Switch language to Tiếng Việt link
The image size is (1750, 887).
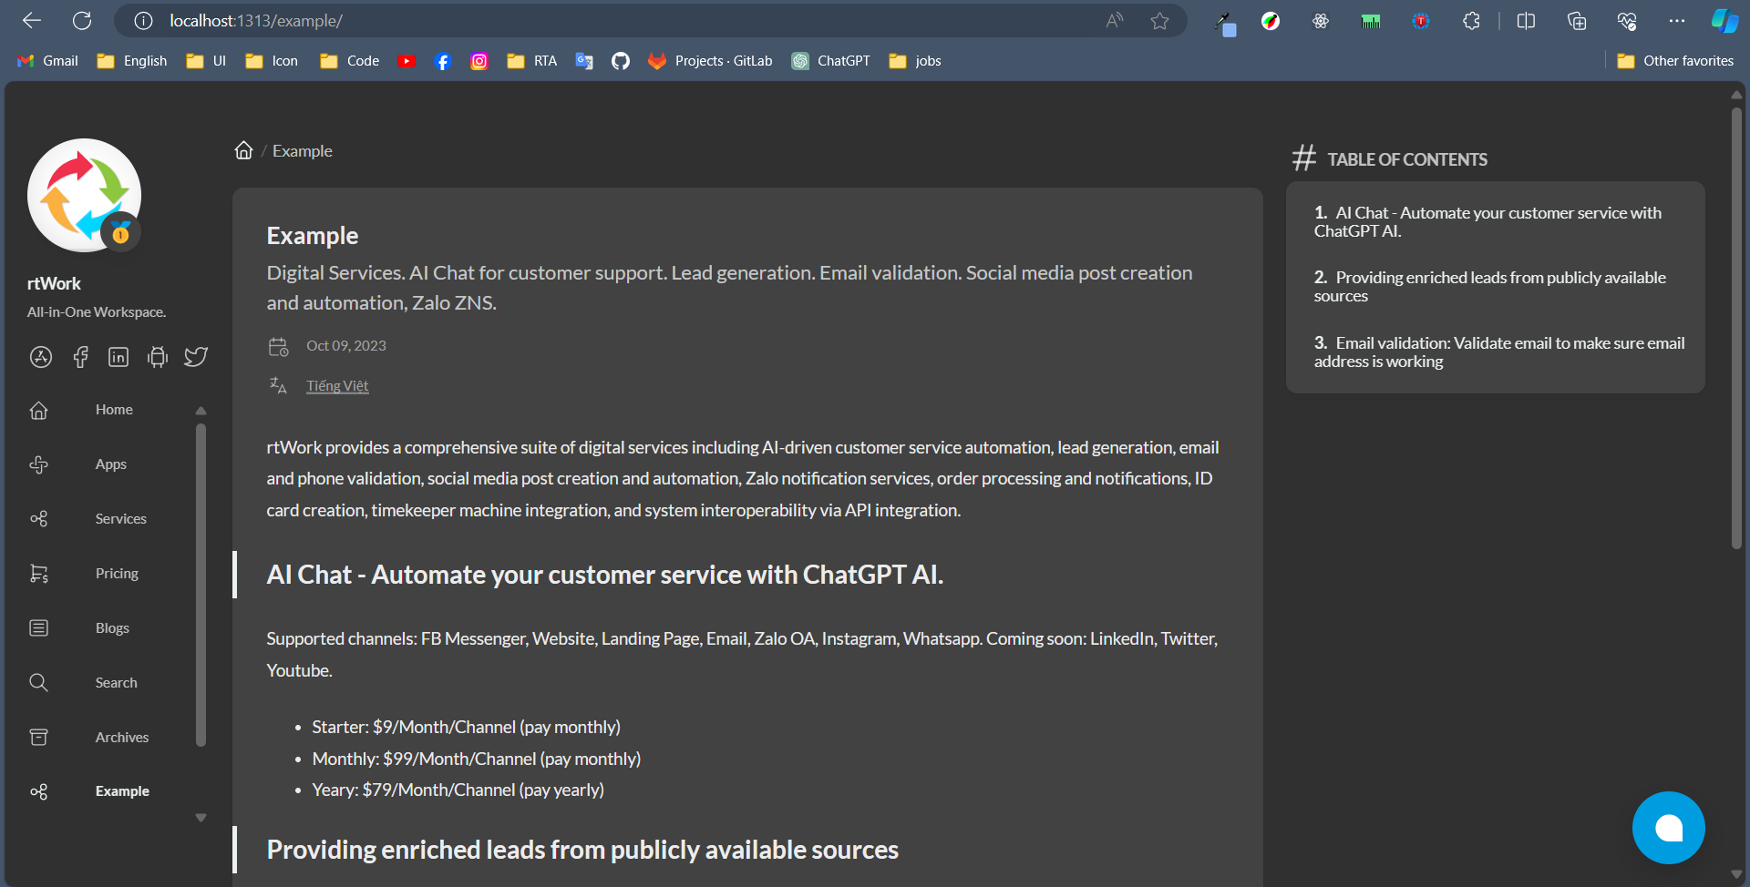(337, 386)
